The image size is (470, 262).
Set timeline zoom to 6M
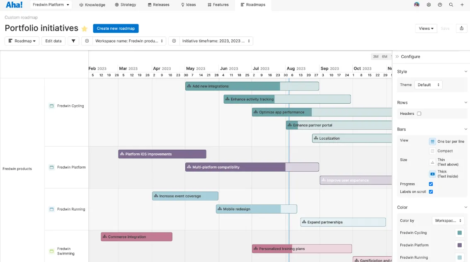(385, 56)
